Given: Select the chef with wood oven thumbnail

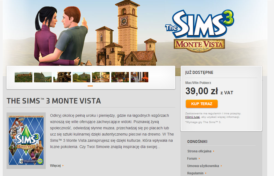Looking at the screenshot, I should click(x=139, y=77).
